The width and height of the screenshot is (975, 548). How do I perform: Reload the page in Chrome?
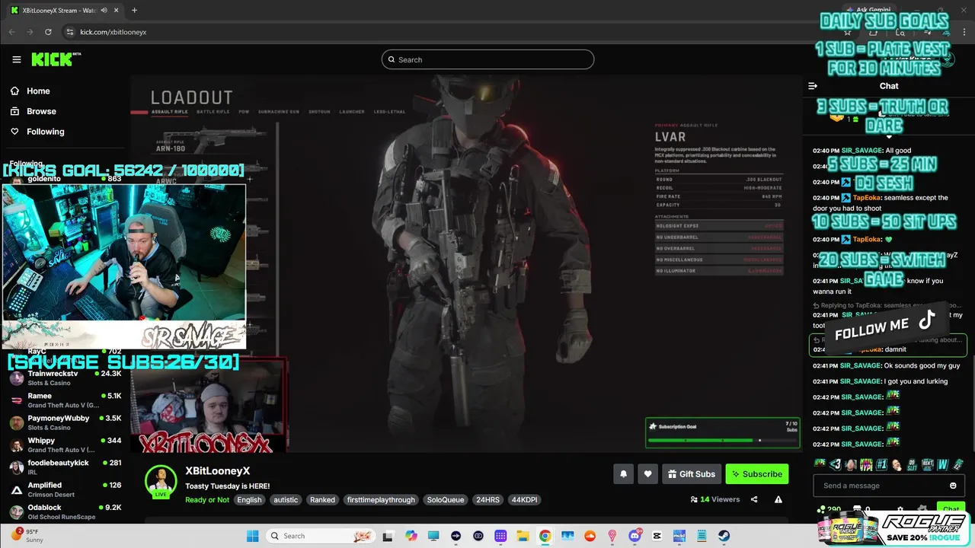[48, 32]
